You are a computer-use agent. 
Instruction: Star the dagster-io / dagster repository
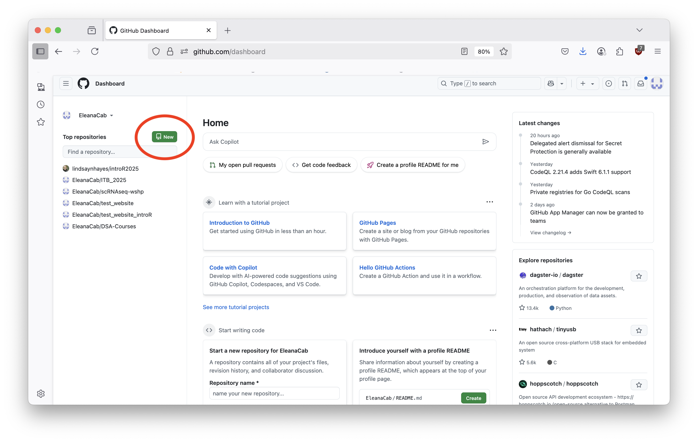639,276
